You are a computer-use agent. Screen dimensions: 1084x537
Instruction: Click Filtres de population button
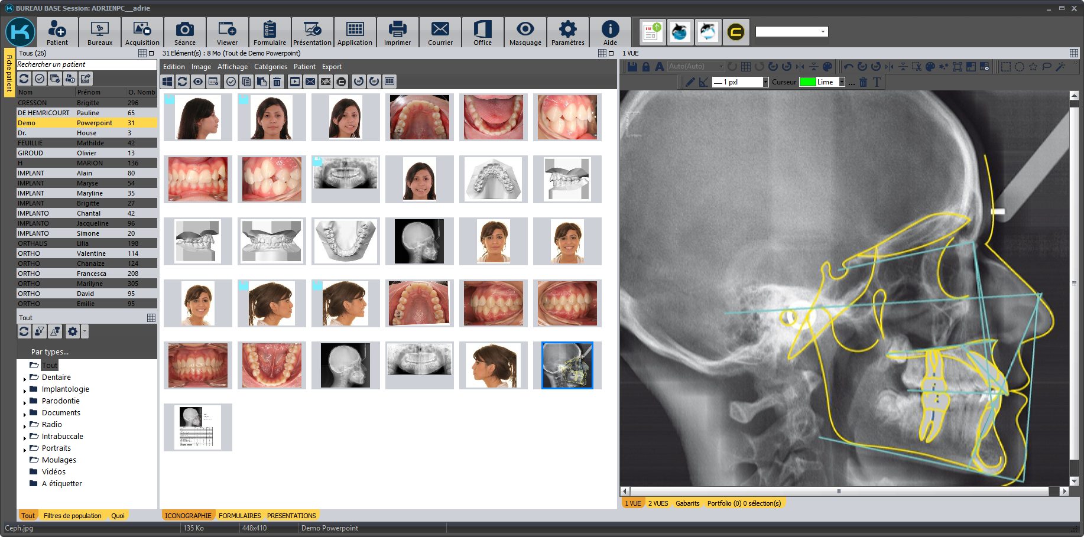point(72,516)
